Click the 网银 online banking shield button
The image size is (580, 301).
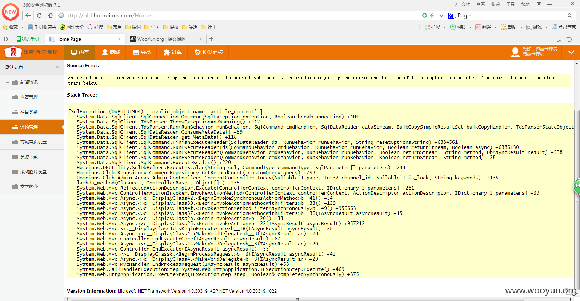point(458,27)
